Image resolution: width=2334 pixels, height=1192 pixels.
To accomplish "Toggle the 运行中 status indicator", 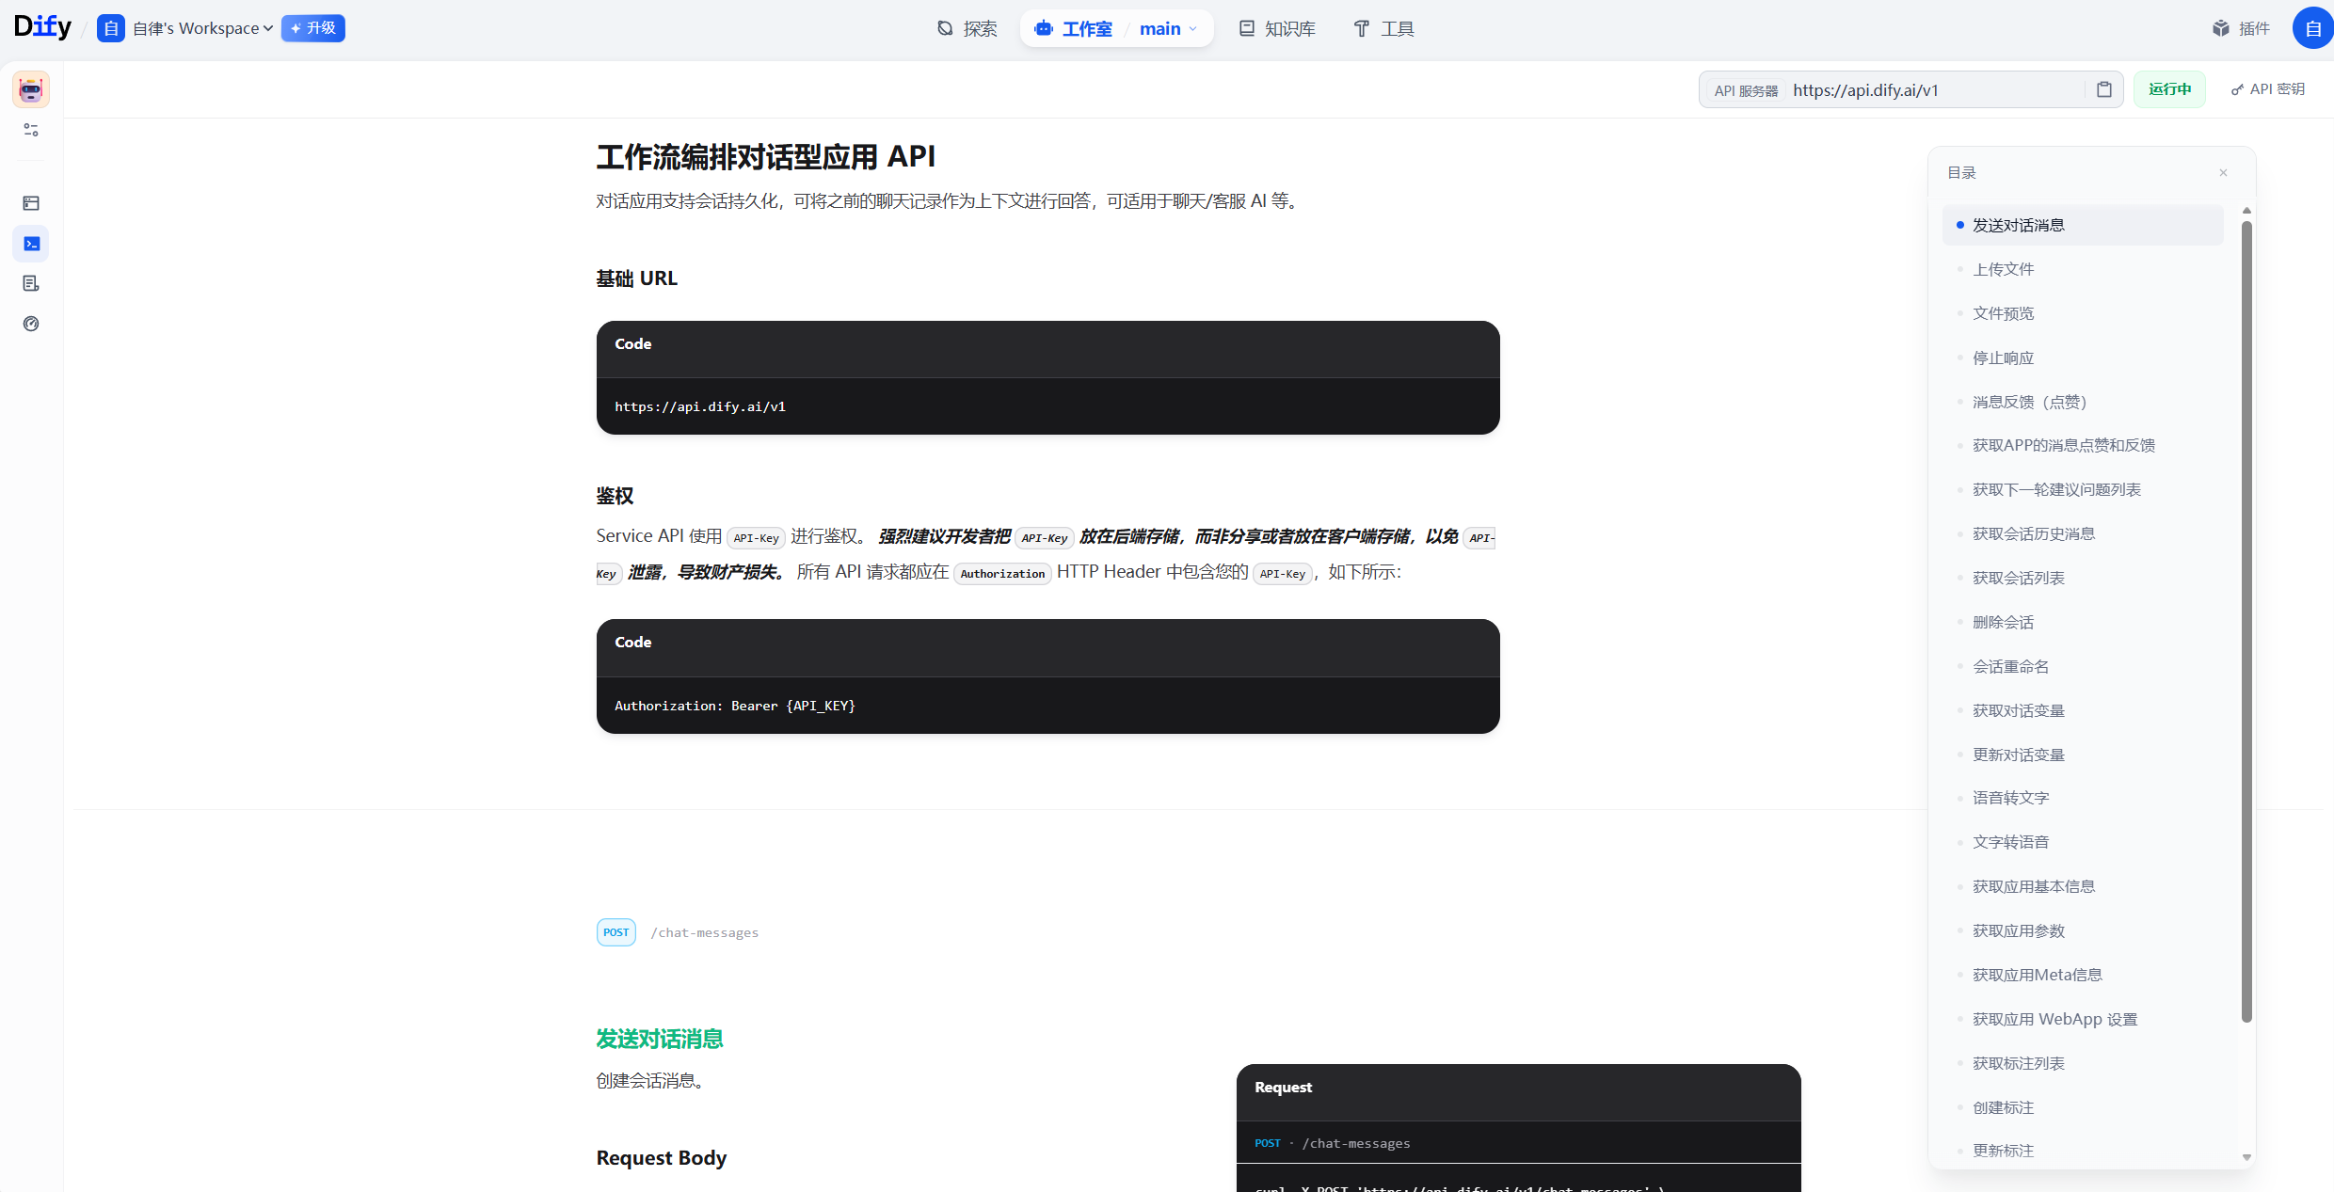I will click(x=2169, y=89).
